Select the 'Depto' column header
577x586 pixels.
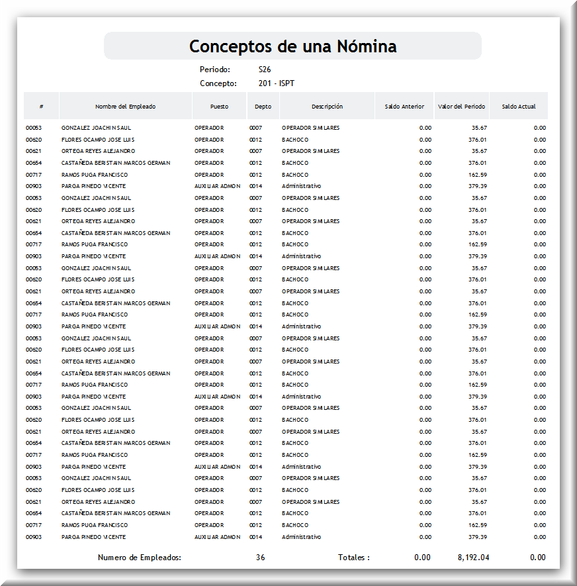263,107
